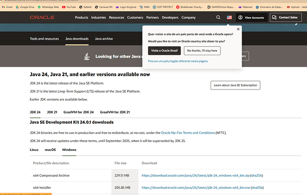Open the Partners menu
This screenshot has width=307, height=195.
coord(152,17)
